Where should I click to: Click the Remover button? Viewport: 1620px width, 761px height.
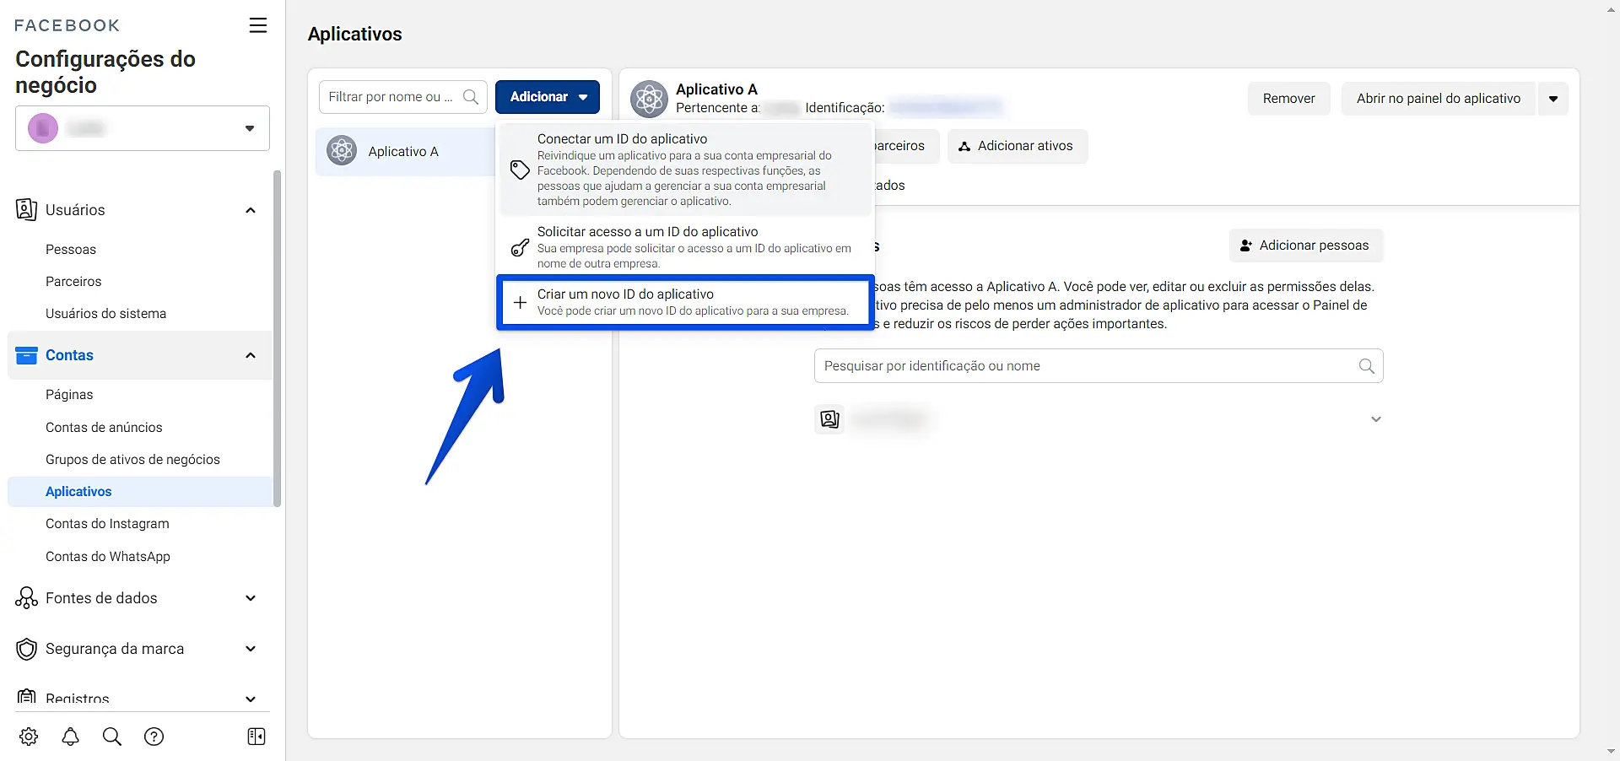[x=1288, y=99]
